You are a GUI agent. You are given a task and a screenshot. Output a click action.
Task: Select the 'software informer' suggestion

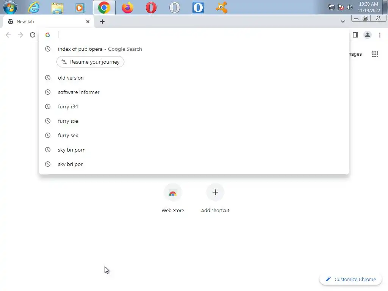pos(194,92)
